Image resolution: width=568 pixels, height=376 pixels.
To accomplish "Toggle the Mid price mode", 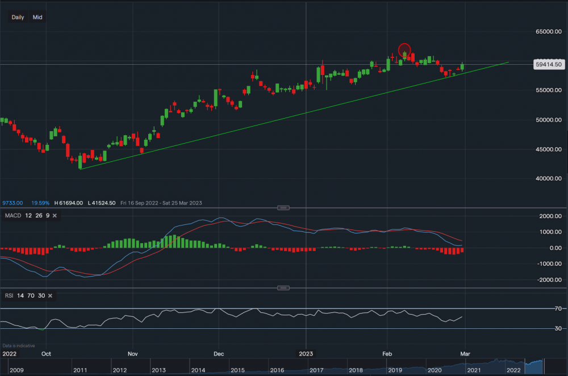I will pyautogui.click(x=37, y=17).
